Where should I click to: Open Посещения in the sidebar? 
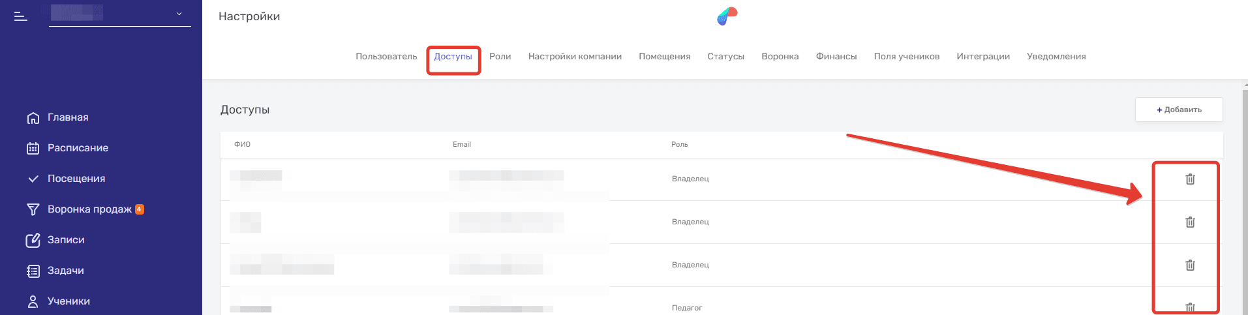point(76,179)
